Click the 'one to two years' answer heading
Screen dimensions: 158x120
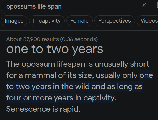(55, 49)
